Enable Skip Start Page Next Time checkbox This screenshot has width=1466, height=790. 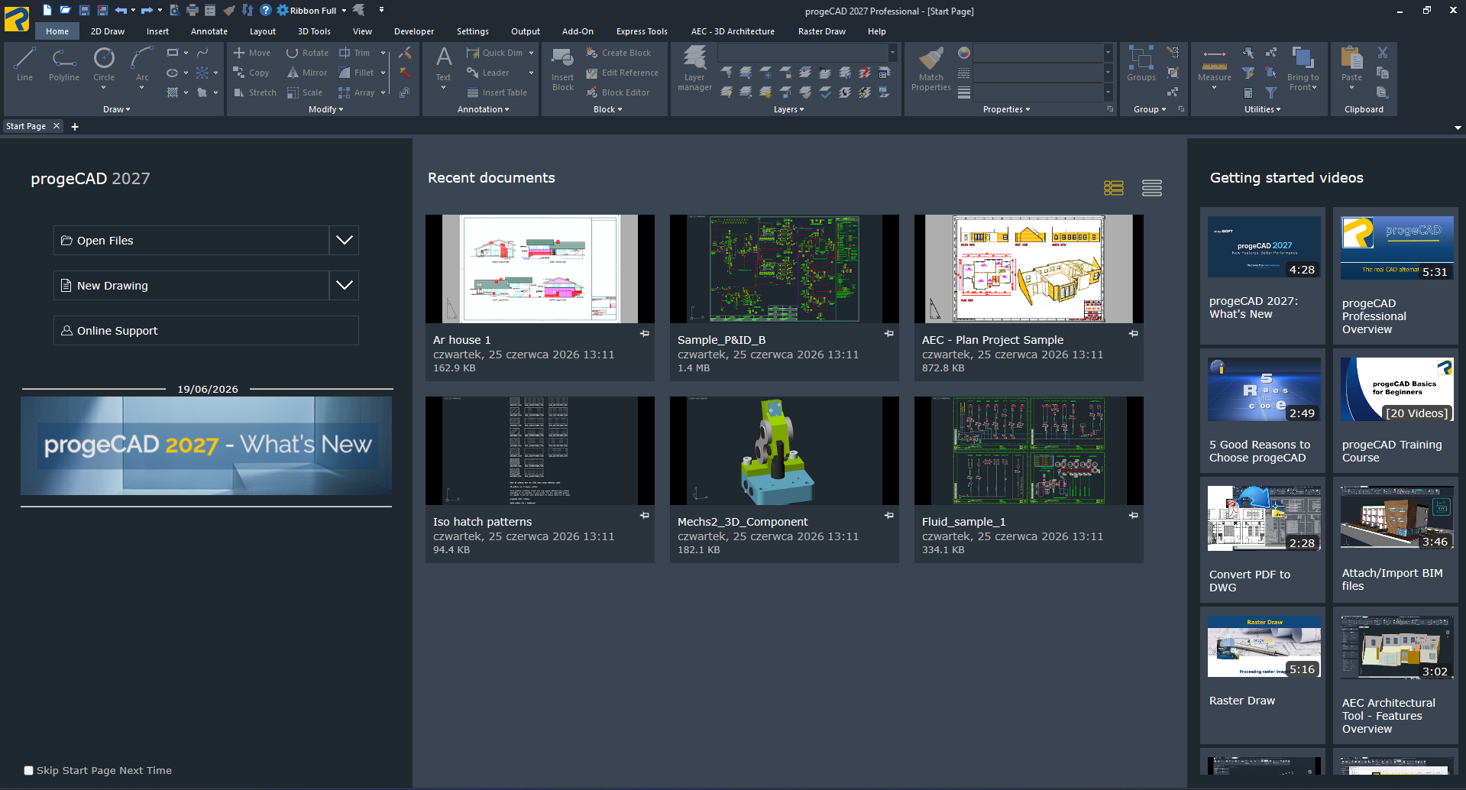[x=29, y=771]
